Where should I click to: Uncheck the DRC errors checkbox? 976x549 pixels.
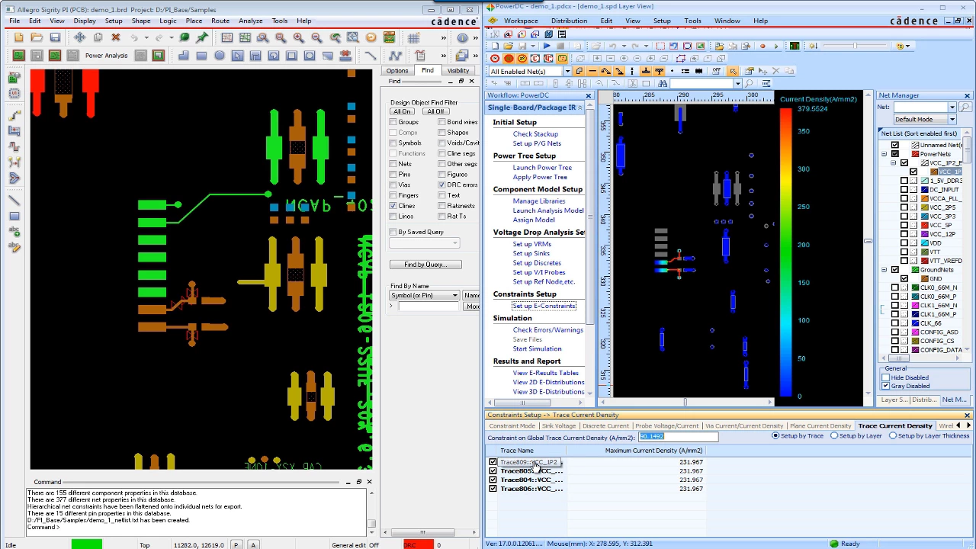click(442, 185)
